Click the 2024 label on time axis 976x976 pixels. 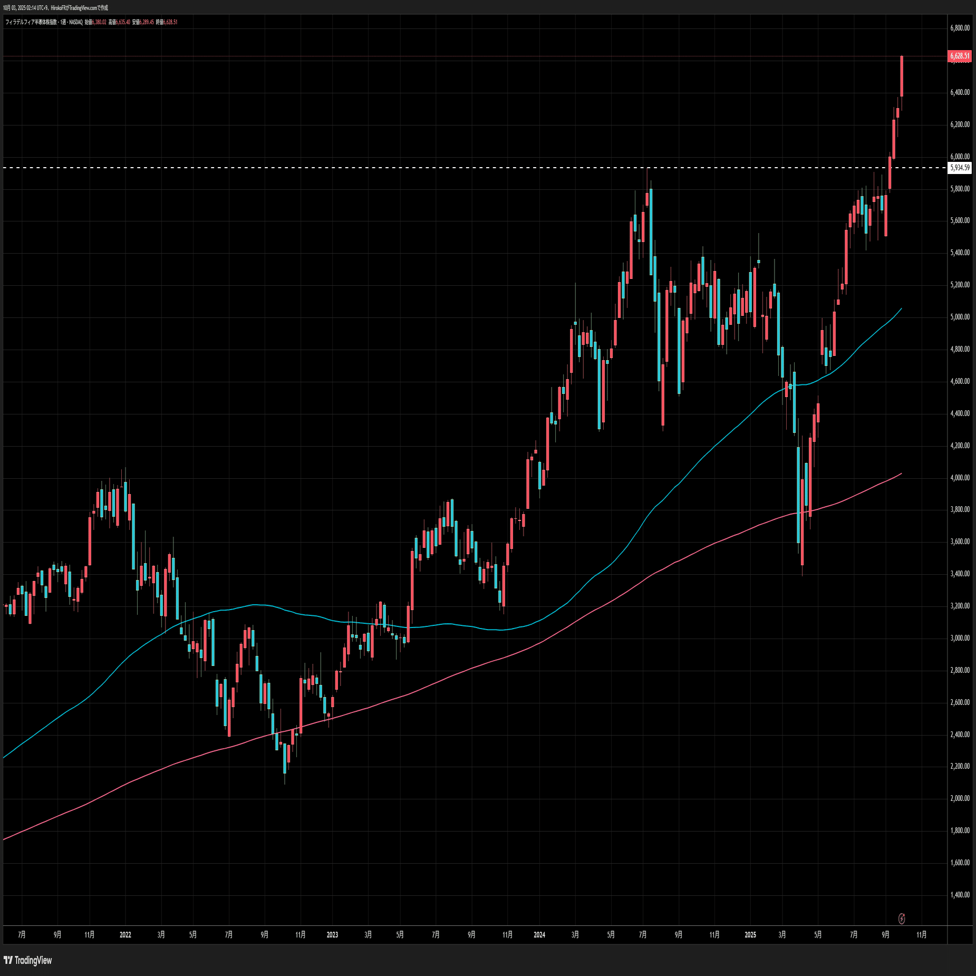coord(539,935)
